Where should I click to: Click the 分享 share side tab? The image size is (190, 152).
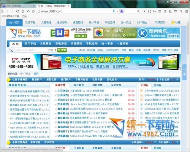pos(184,72)
